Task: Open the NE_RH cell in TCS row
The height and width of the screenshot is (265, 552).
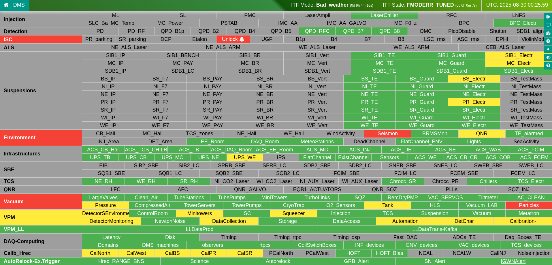Action: click(x=103, y=181)
